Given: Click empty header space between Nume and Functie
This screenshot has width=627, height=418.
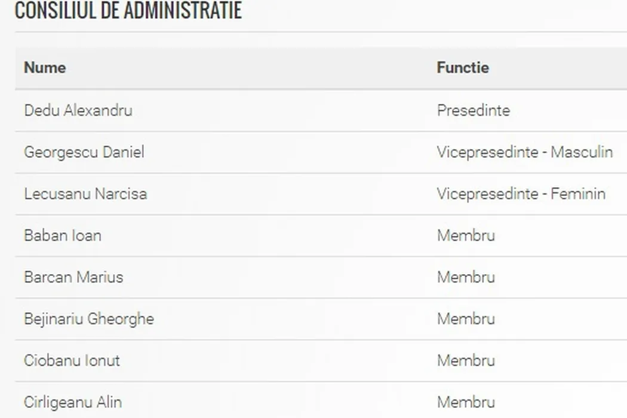Looking at the screenshot, I should click(251, 67).
